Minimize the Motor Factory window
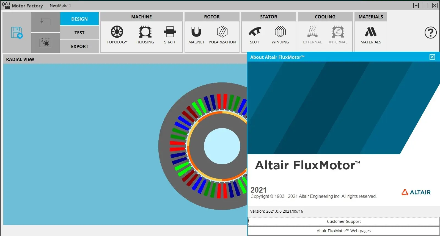 pyautogui.click(x=416, y=5)
